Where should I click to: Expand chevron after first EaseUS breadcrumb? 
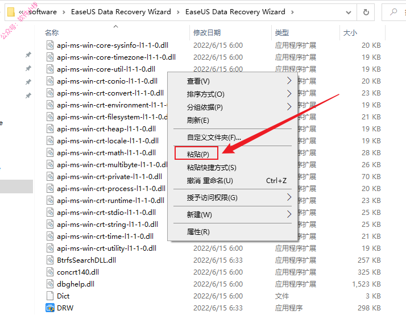point(178,12)
